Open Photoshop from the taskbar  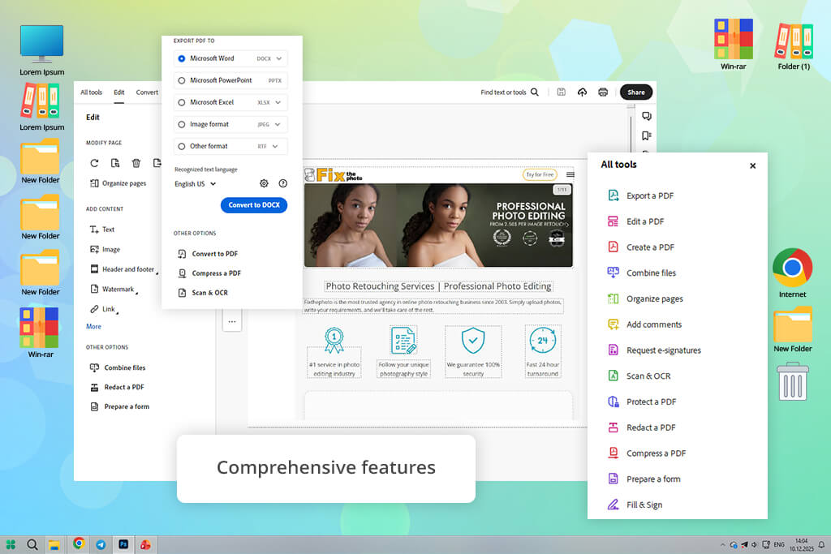tap(123, 544)
